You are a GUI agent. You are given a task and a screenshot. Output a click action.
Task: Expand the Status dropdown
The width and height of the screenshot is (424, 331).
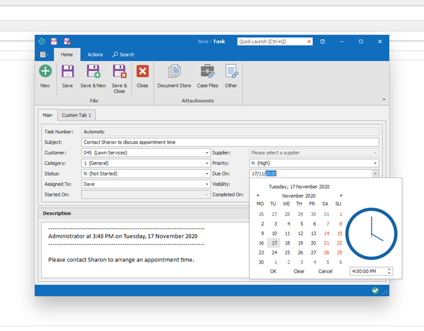pyautogui.click(x=207, y=173)
